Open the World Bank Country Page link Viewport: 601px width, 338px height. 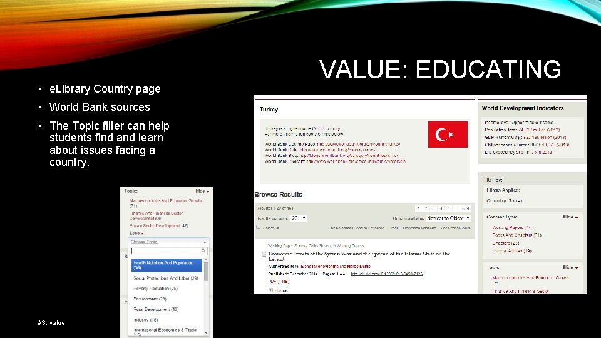click(358, 145)
